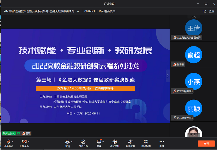Select the 王倩 participant avatar
Screen dimensions: 217x150
194,28
